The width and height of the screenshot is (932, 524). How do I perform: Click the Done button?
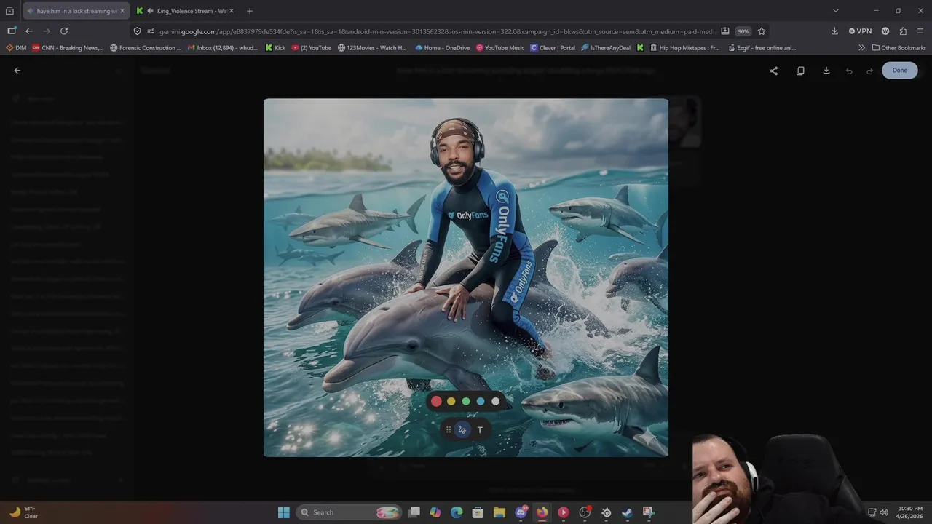pos(900,71)
